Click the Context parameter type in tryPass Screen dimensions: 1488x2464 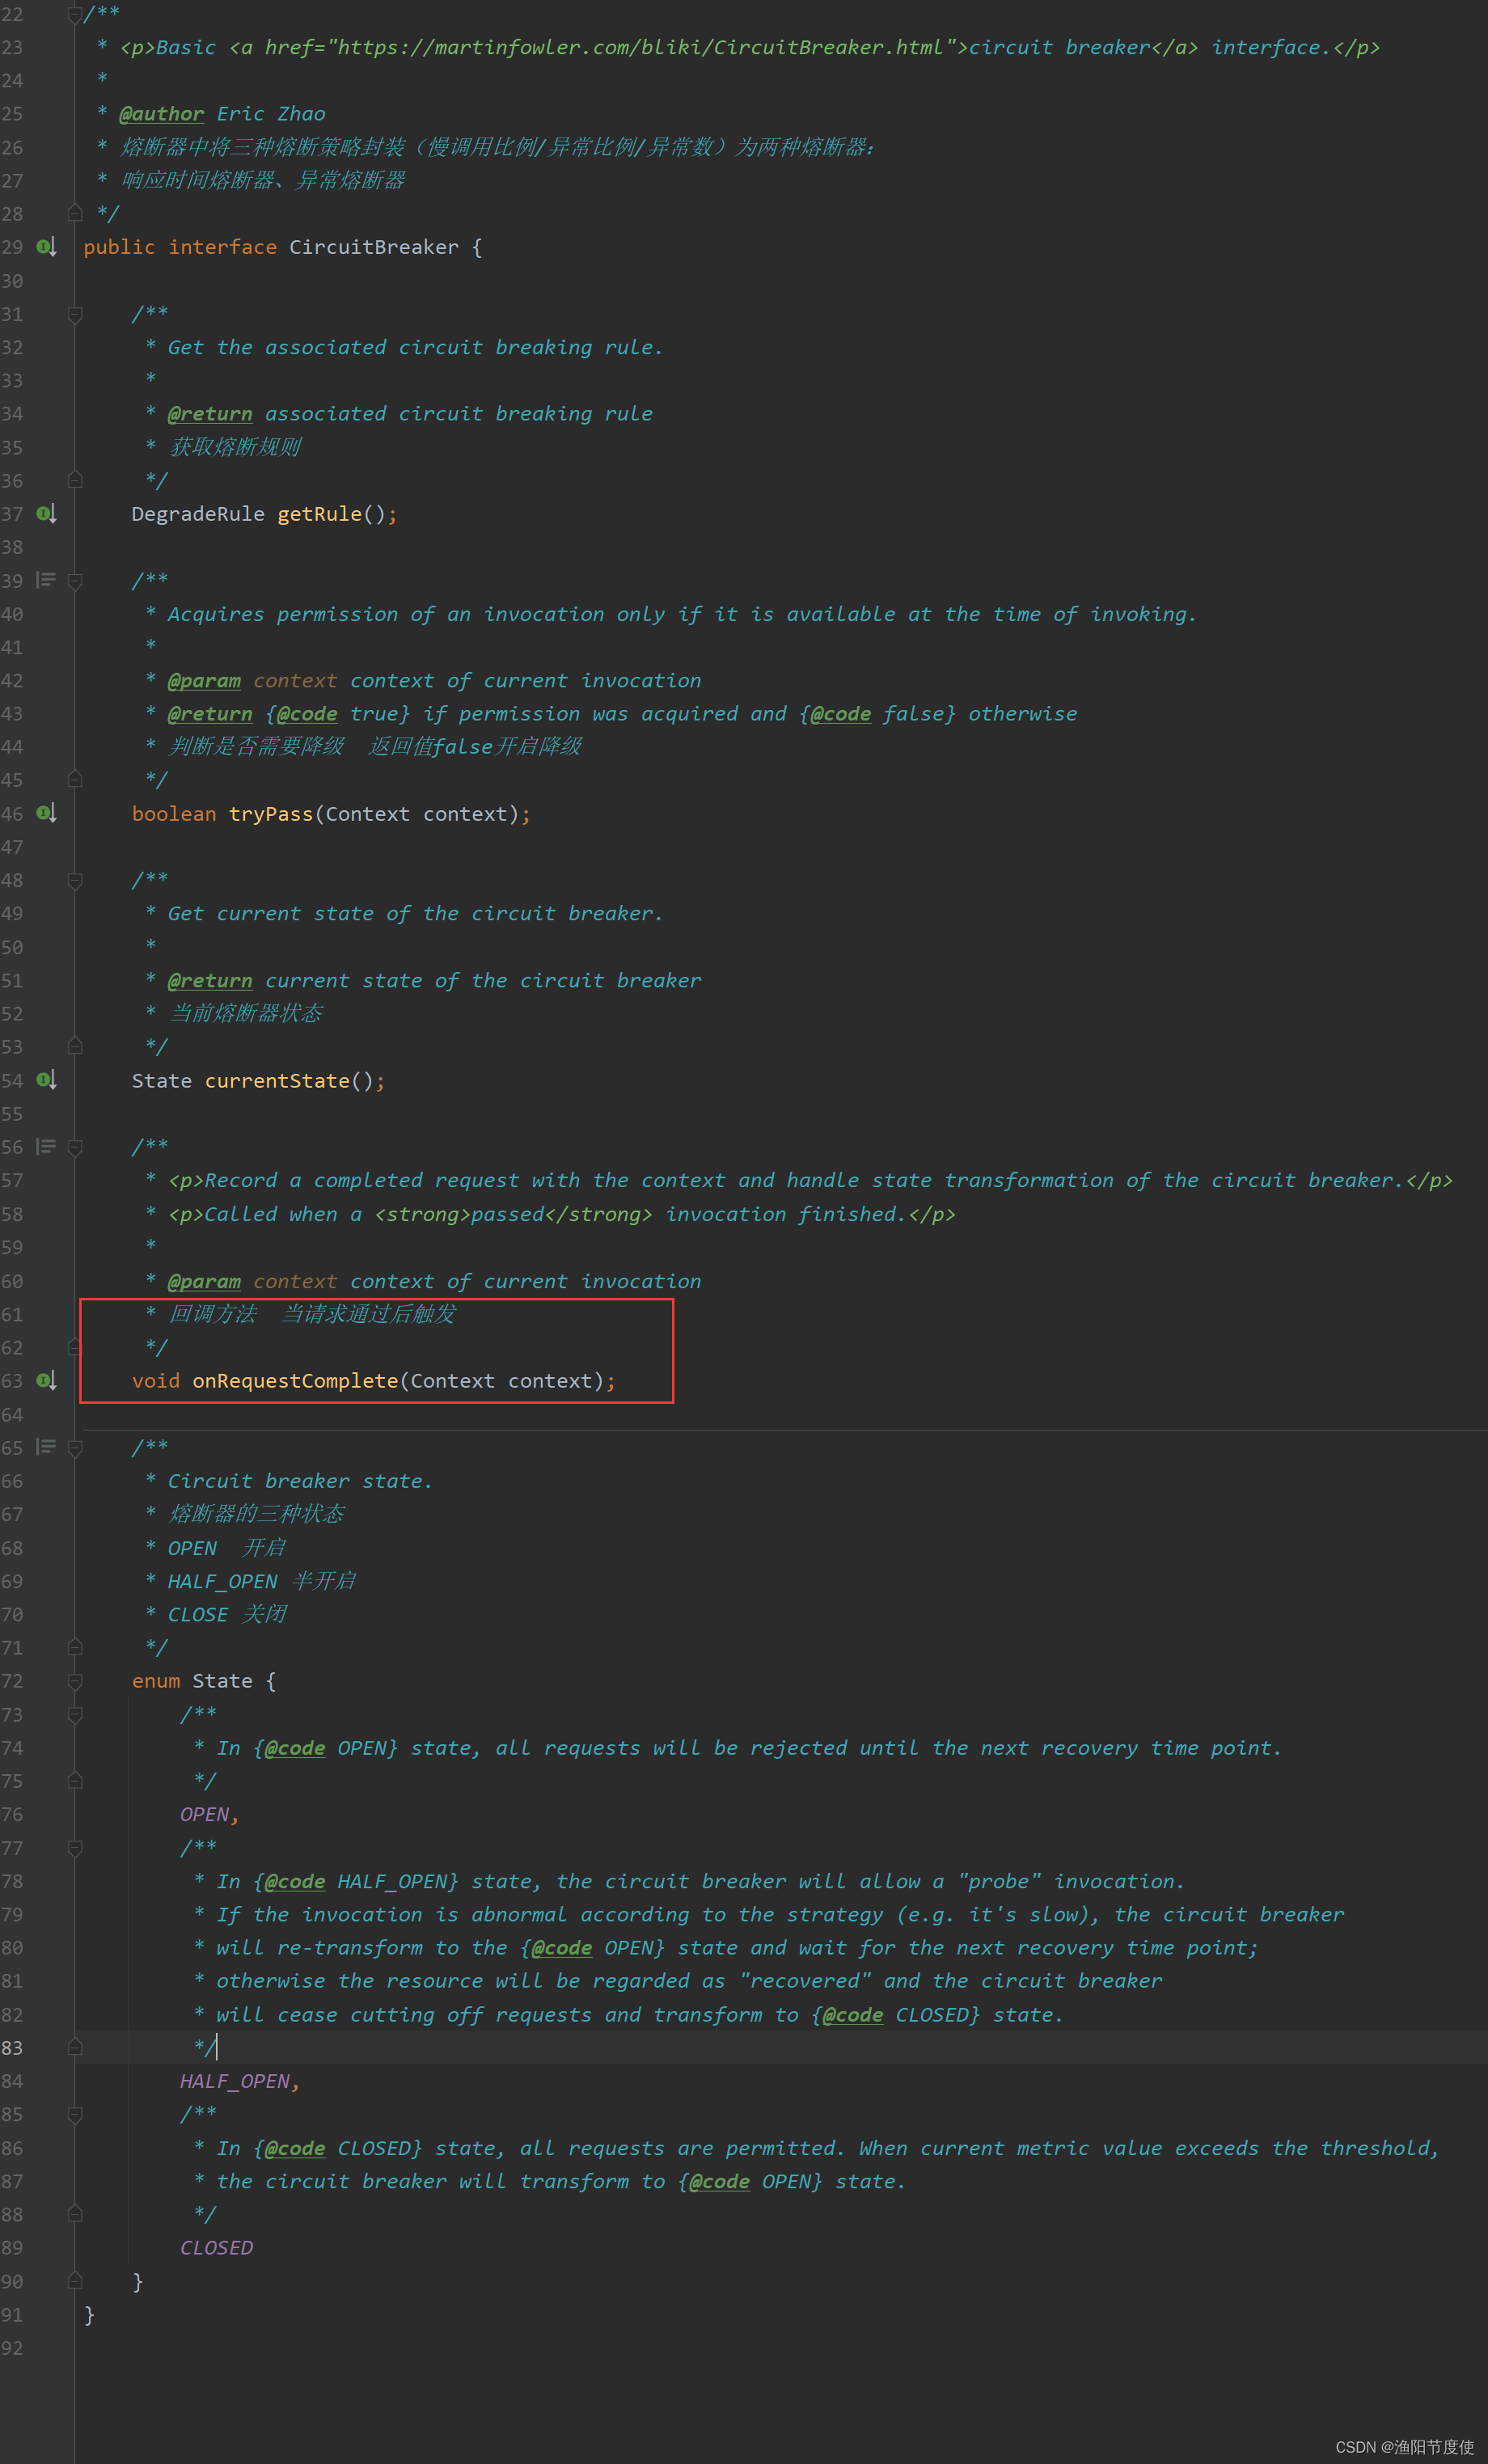(x=367, y=813)
